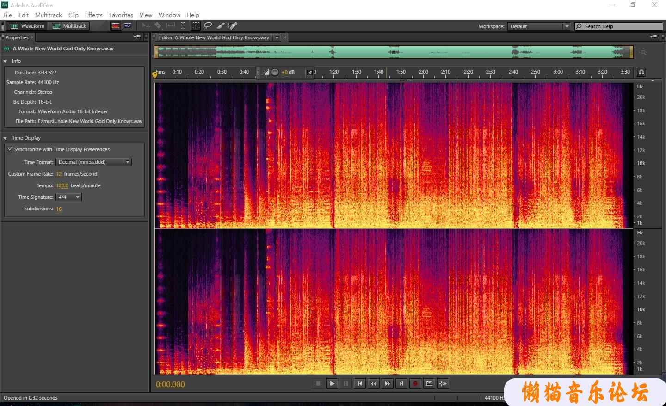This screenshot has height=406, width=666.
Task: Open the Workspace Default dropdown
Action: pyautogui.click(x=539, y=26)
